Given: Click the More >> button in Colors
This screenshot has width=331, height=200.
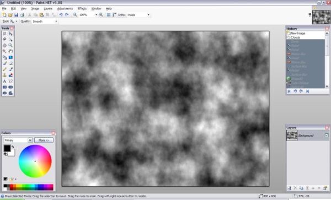Looking at the screenshot, I should tap(44, 140).
